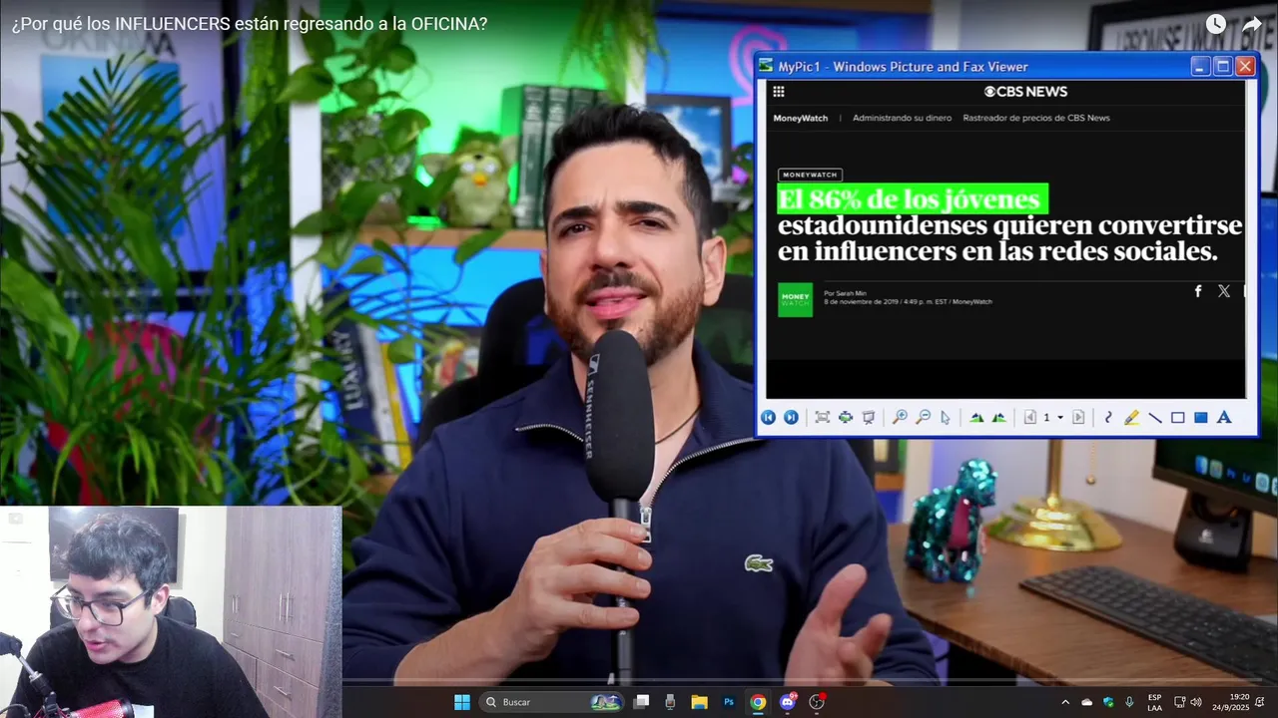Select the Actual Size view icon
This screenshot has height=718, width=1278.
tap(846, 418)
